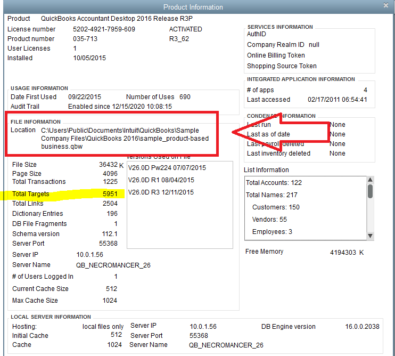Click Current Cache Size value 512
This screenshot has width=395, height=356.
(111, 288)
